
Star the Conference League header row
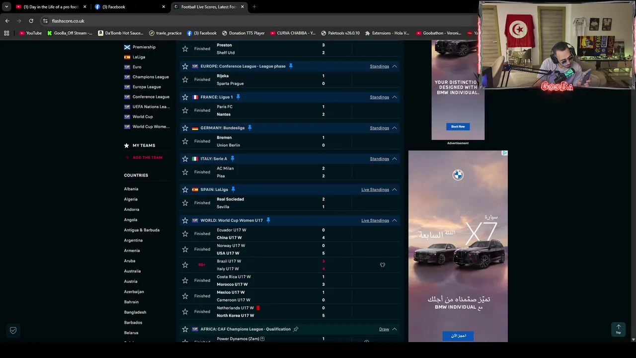(185, 66)
